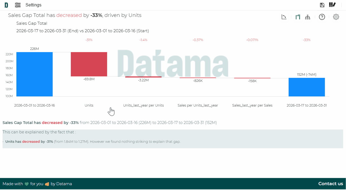Click the save floppy disk icon

[x=322, y=5]
